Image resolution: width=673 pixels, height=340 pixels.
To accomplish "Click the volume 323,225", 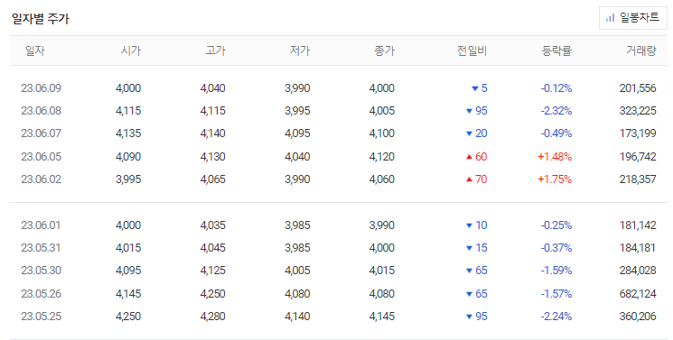I will [638, 111].
